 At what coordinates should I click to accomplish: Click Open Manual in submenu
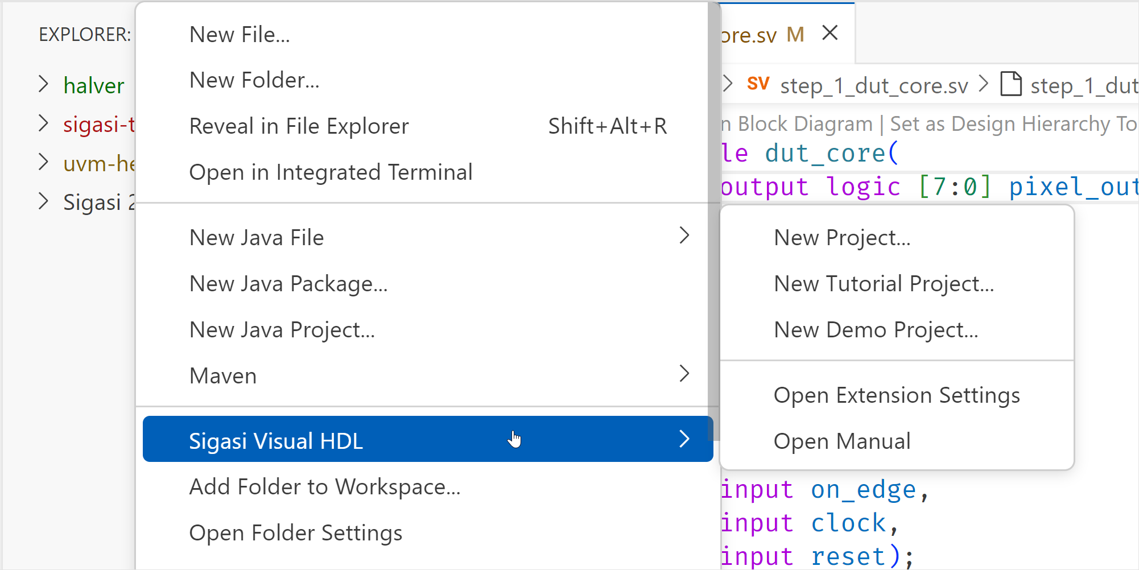897,441
